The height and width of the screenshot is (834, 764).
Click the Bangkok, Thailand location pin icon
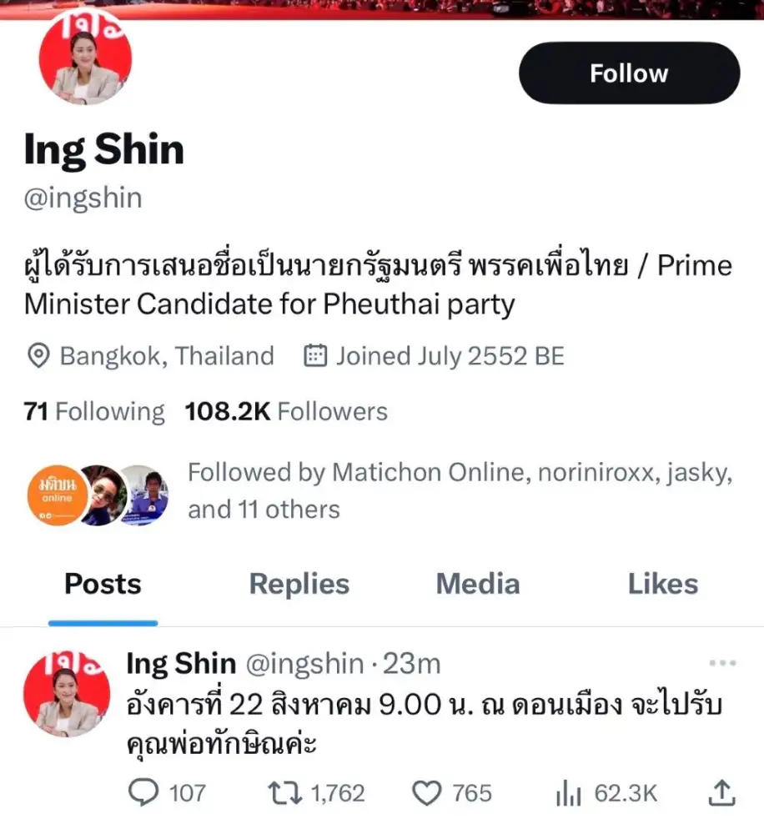(x=38, y=357)
